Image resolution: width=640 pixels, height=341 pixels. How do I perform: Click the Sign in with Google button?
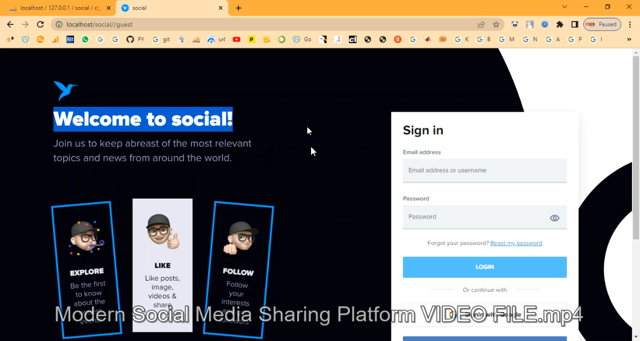click(x=484, y=315)
